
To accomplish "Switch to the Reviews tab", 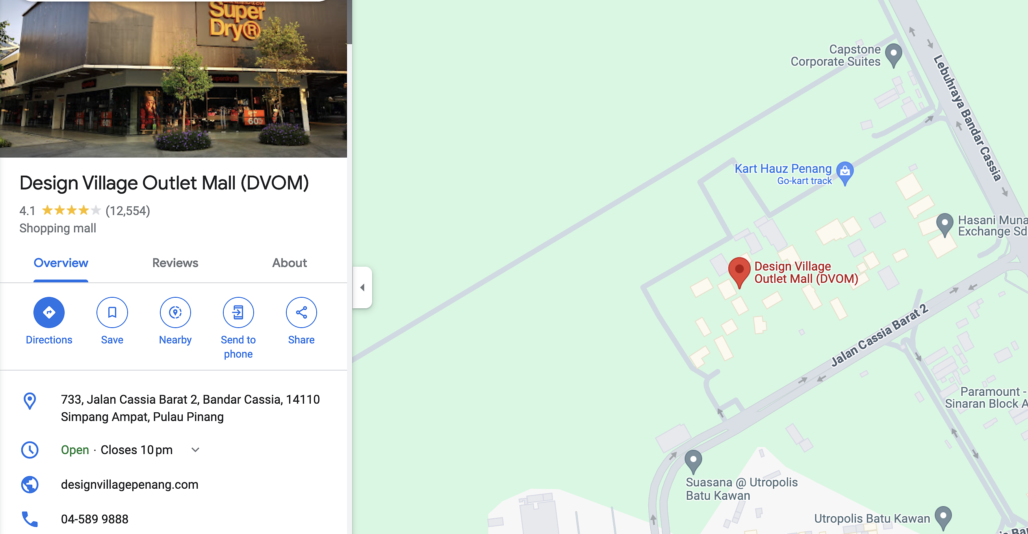I will tap(175, 263).
